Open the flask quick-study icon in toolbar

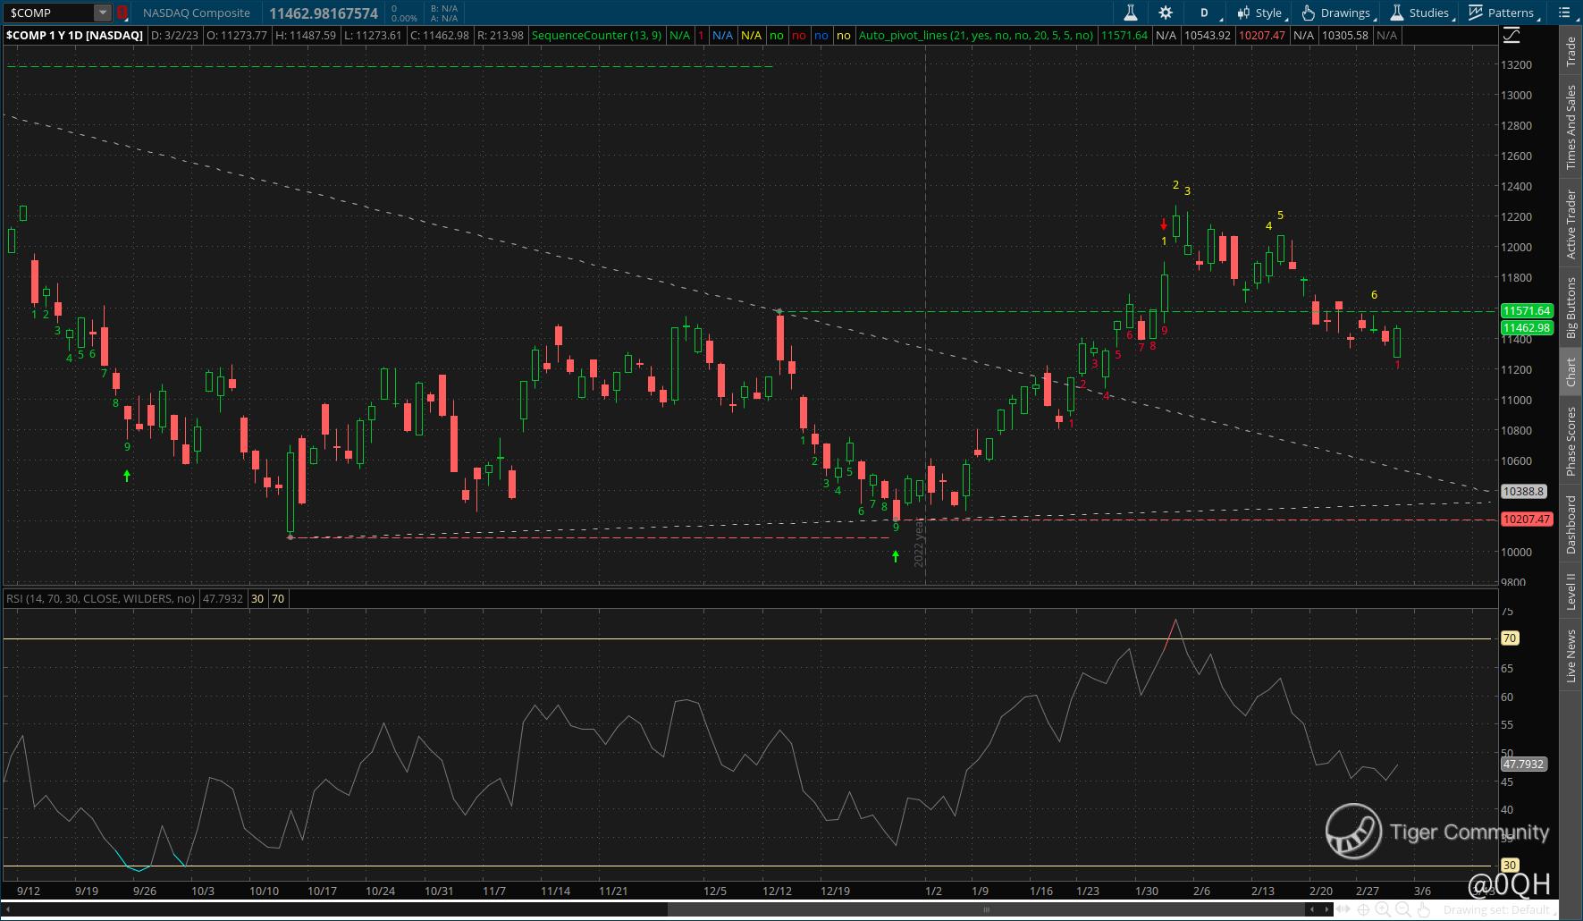1130,13
